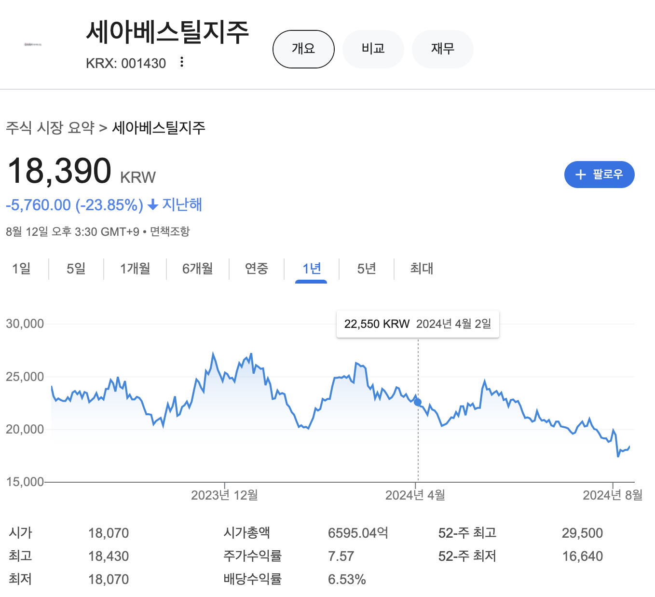
Task: Select the 최대 max range
Action: (x=422, y=269)
